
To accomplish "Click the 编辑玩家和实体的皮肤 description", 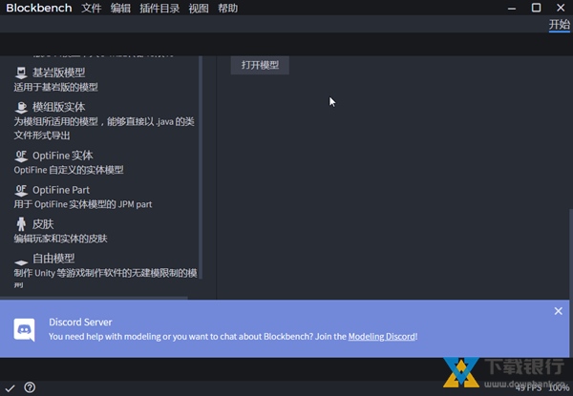I will click(61, 239).
